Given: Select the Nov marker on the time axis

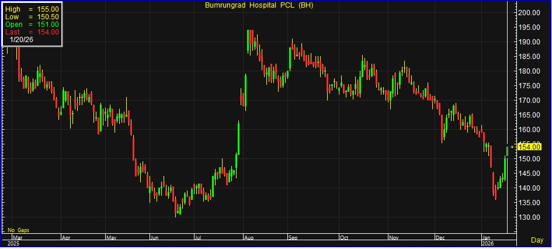Looking at the screenshot, I should (x=394, y=238).
